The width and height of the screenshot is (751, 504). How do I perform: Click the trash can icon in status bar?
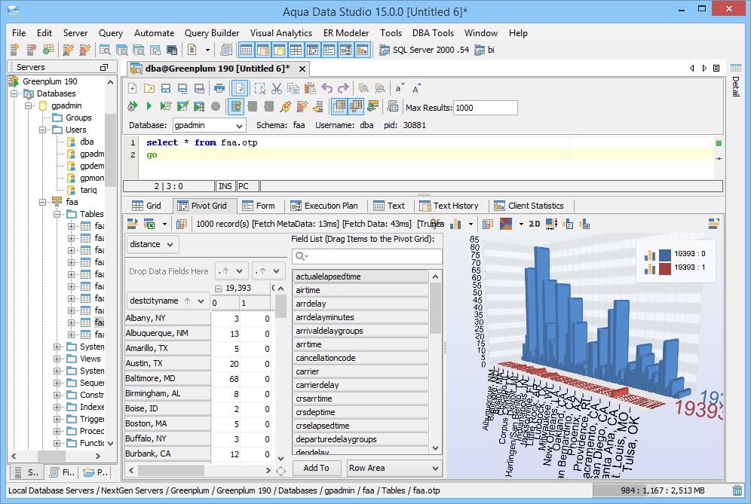(x=737, y=490)
